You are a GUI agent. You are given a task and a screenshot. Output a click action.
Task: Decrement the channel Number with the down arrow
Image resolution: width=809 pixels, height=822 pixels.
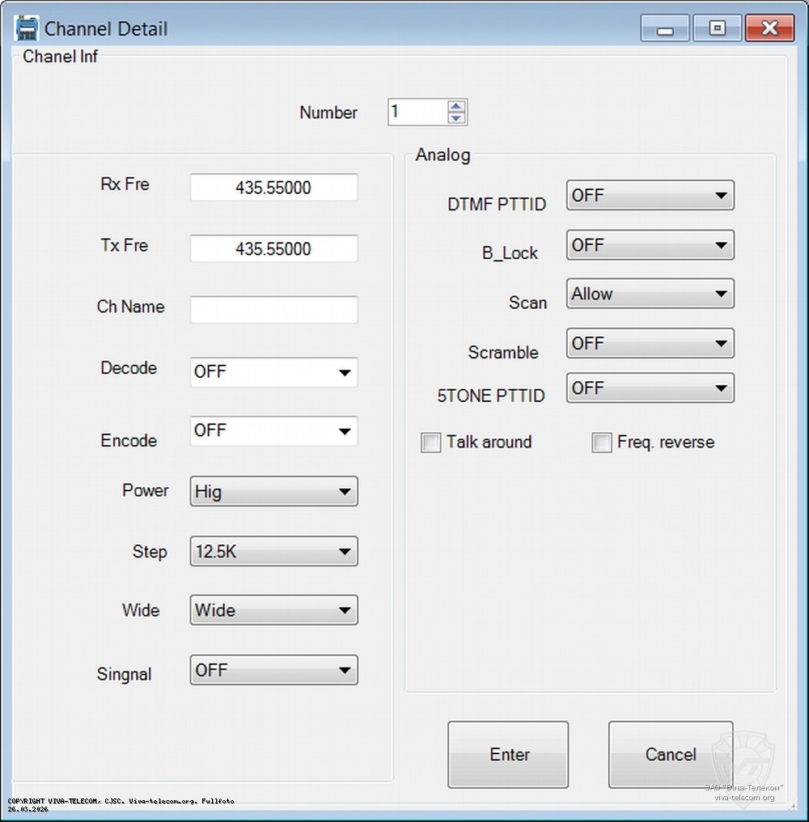[x=455, y=118]
